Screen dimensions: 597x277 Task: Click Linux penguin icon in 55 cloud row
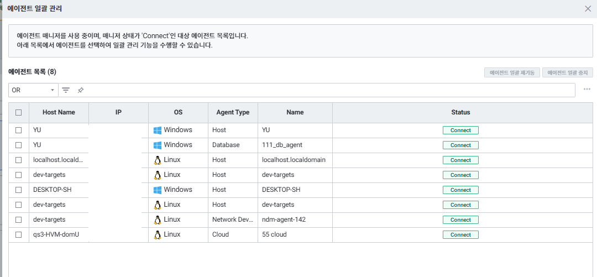(x=158, y=234)
